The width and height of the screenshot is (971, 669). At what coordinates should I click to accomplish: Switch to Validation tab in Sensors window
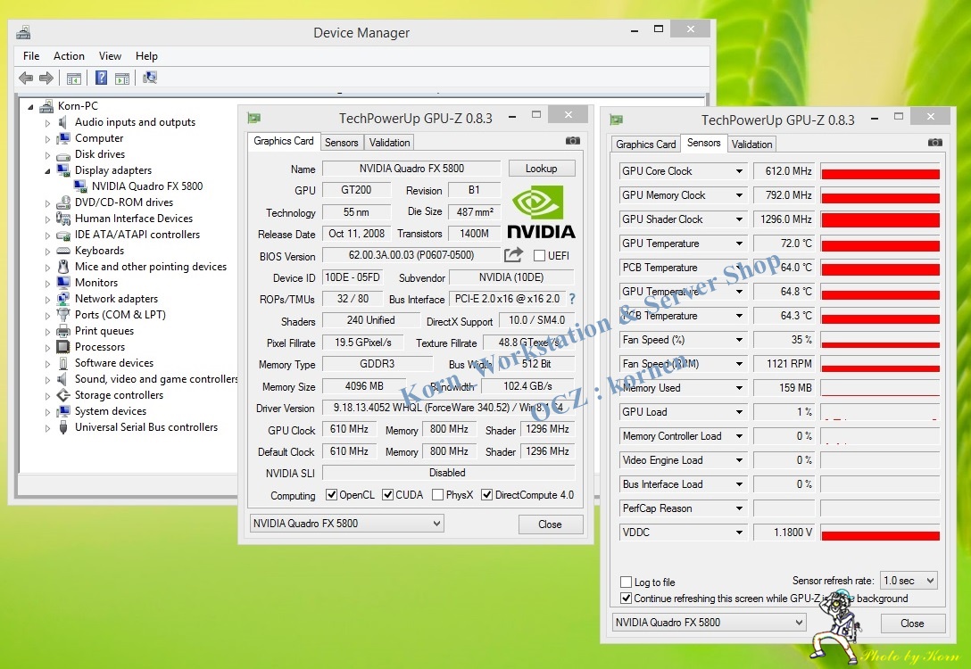[751, 145]
